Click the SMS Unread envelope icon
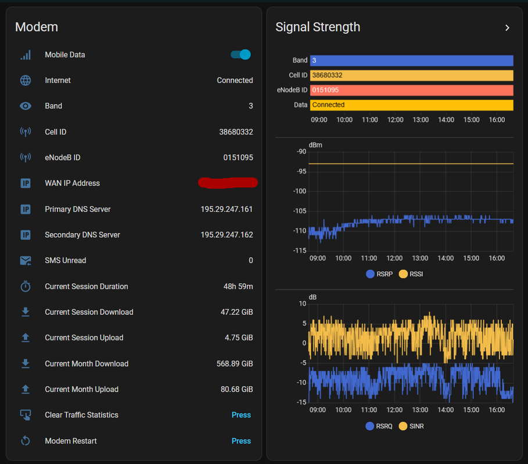The width and height of the screenshot is (528, 464). click(26, 260)
